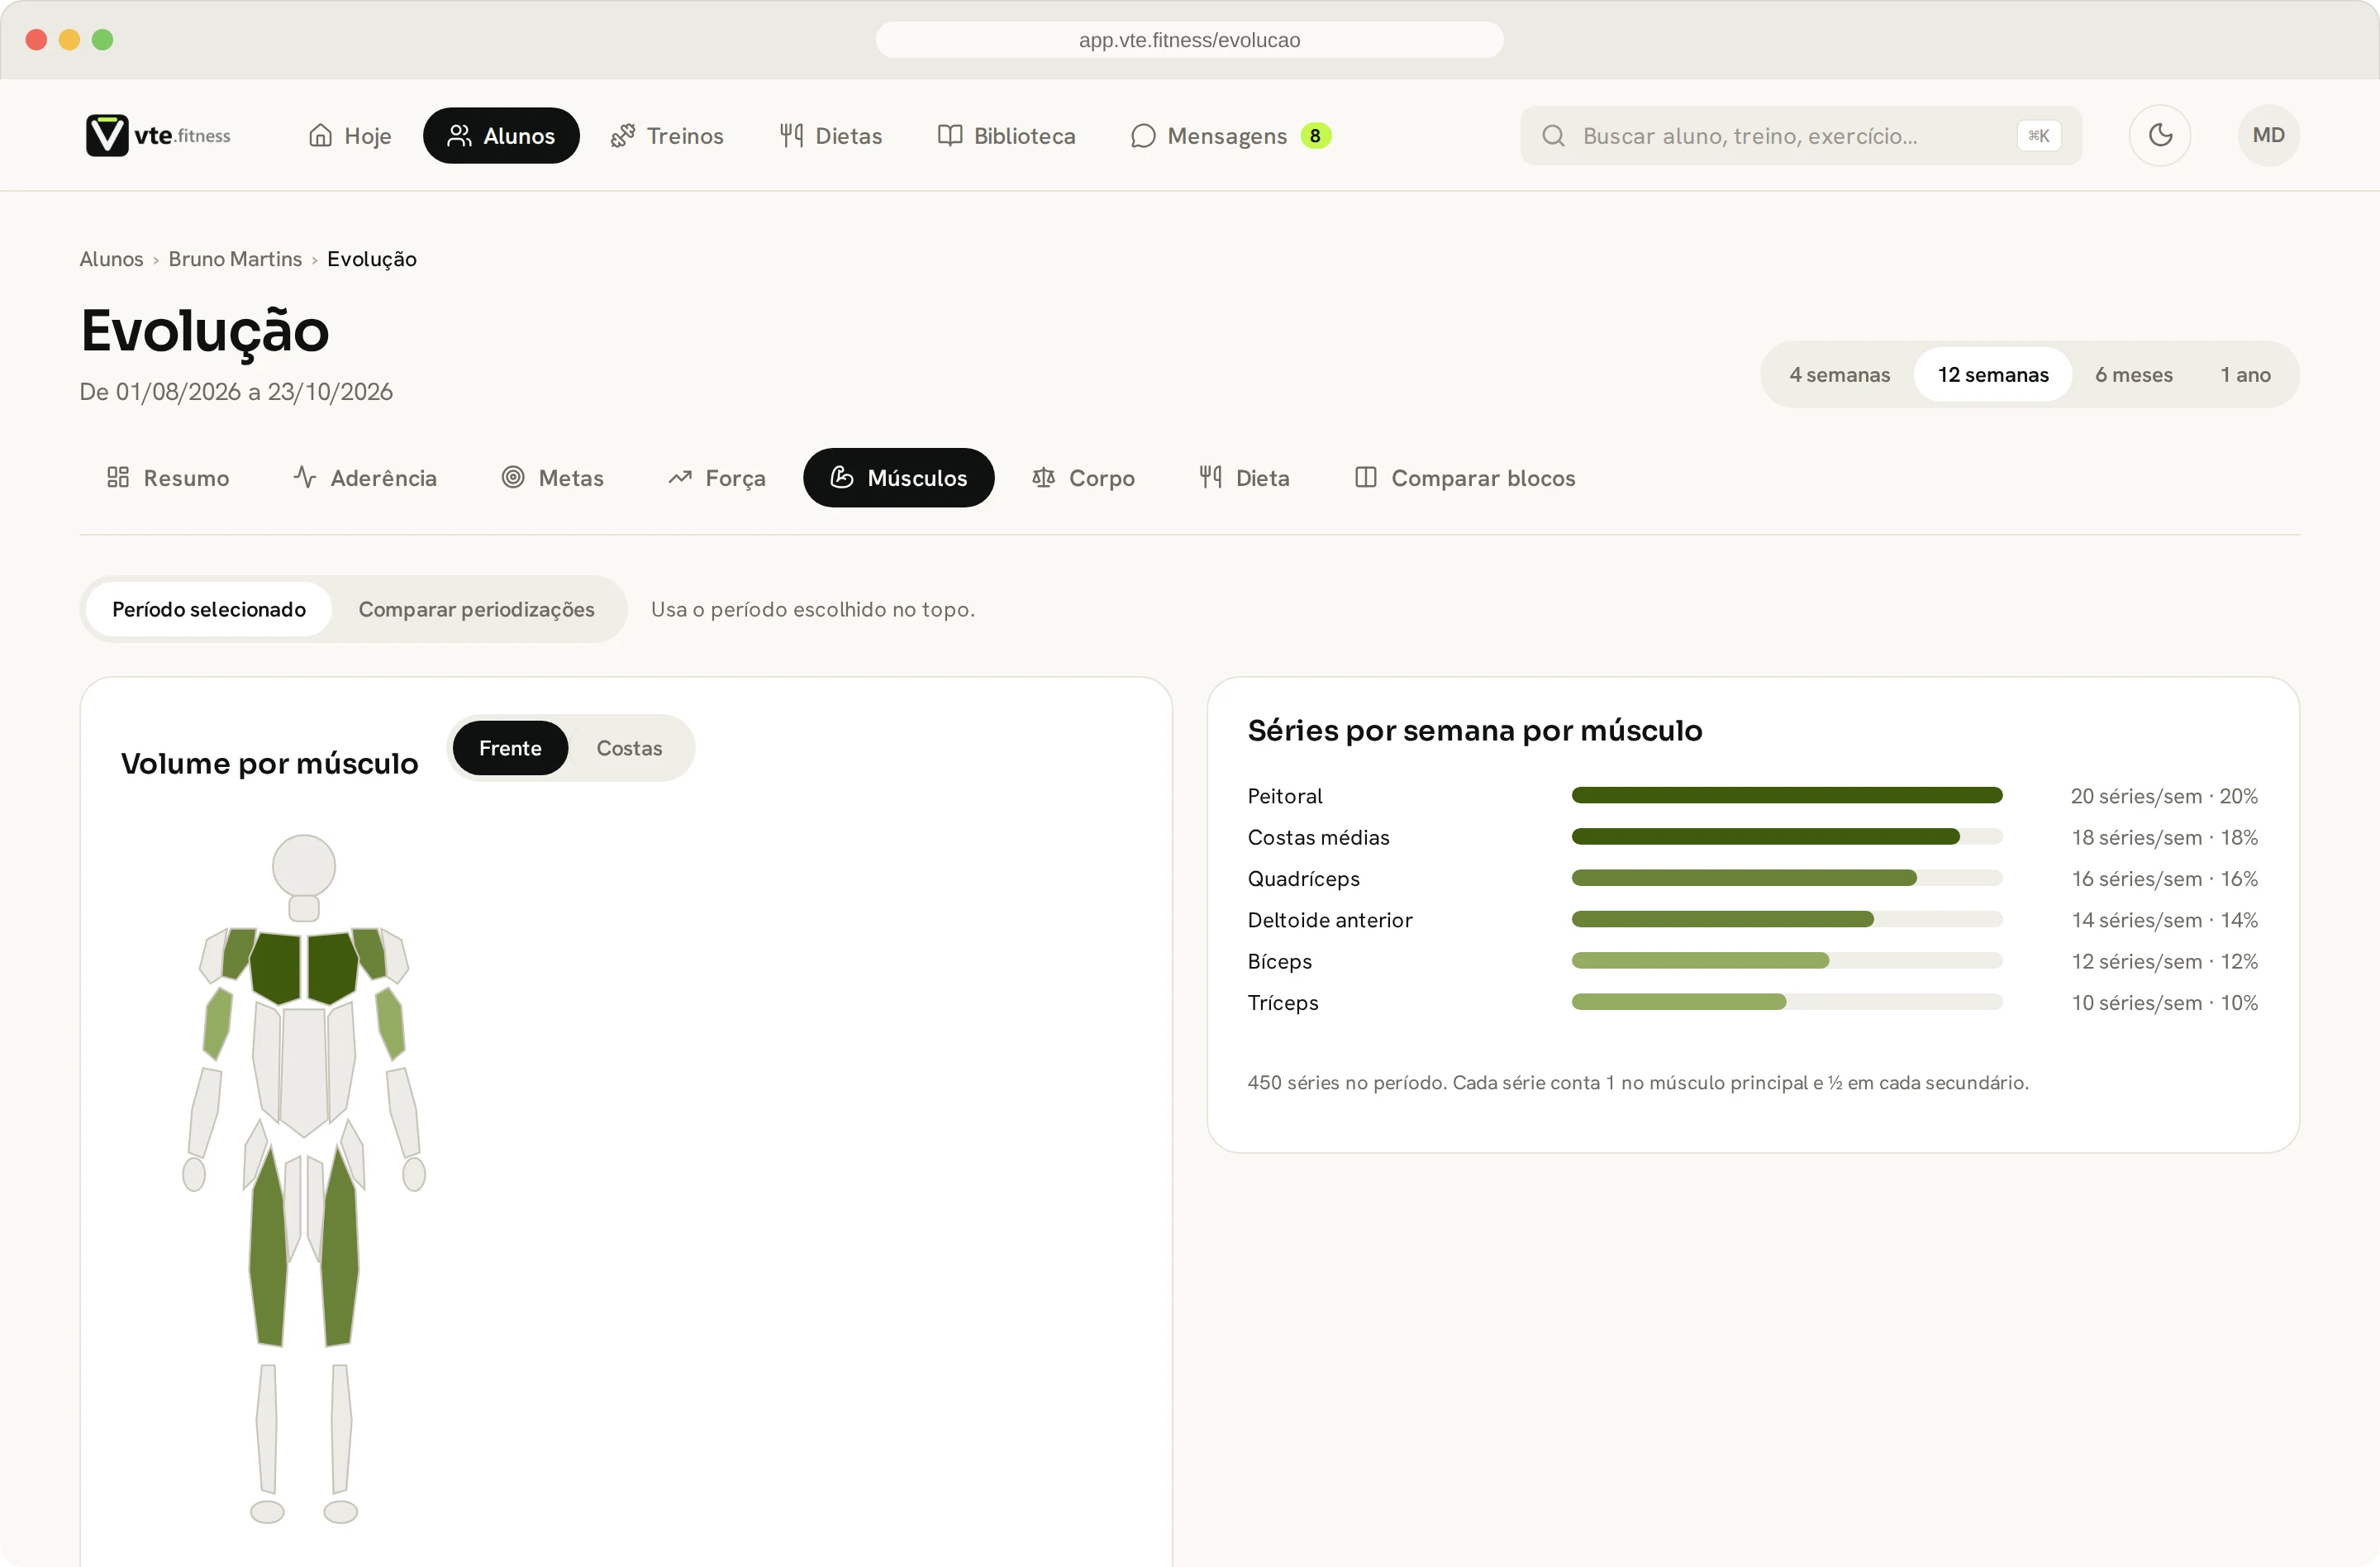
Task: Click the Corpo scale icon
Action: click(1043, 477)
